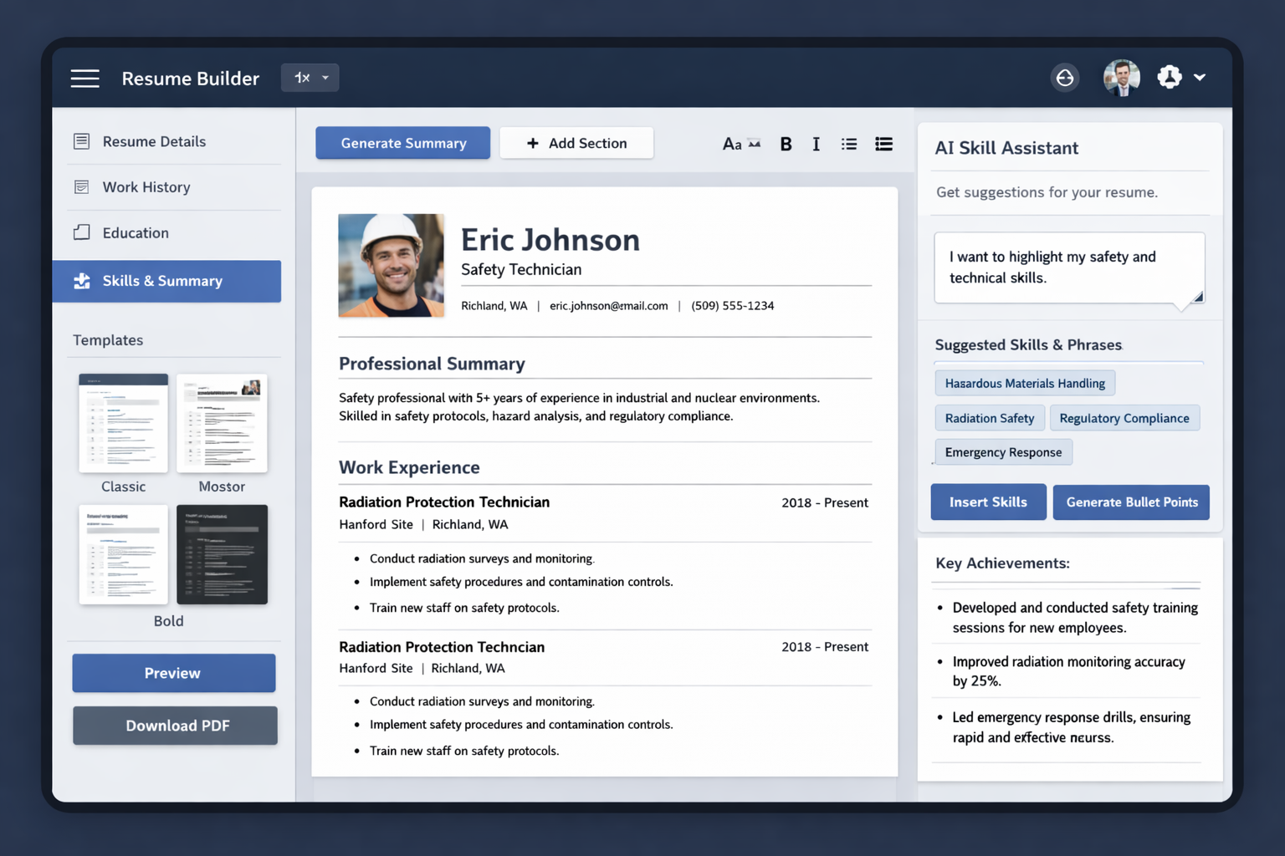
Task: Download the resume as PDF
Action: tap(174, 726)
